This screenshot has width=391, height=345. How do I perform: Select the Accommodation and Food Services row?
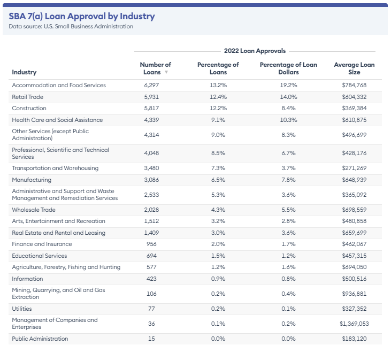pyautogui.click(x=195, y=85)
